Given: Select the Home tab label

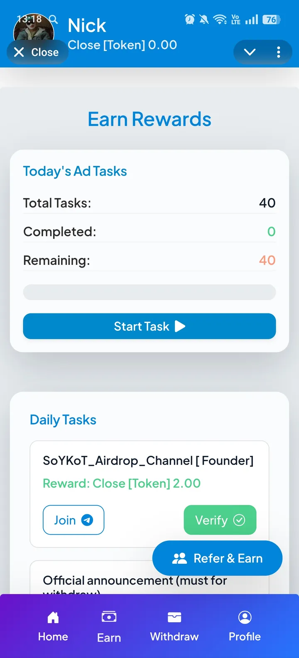Looking at the screenshot, I should coord(53,637).
